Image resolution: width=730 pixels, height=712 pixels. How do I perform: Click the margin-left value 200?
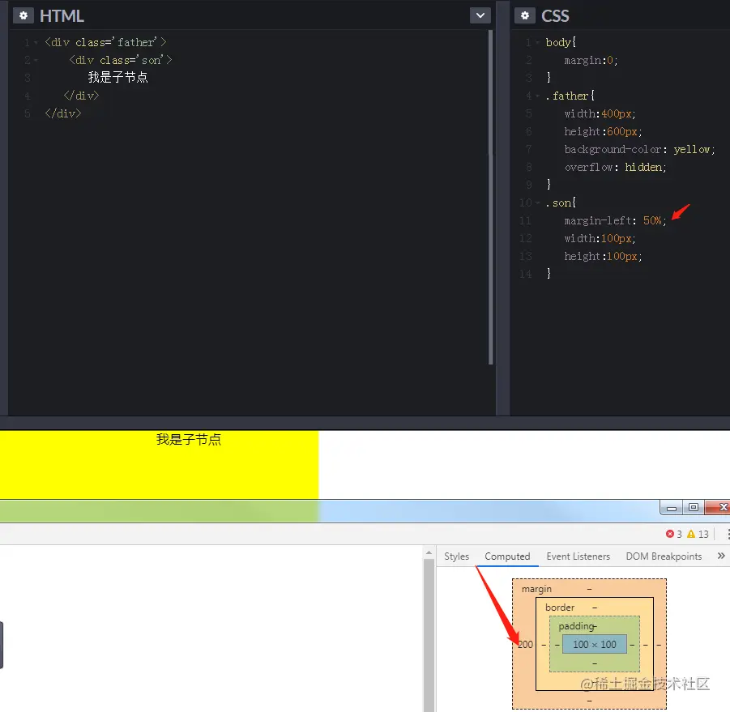pyautogui.click(x=525, y=645)
